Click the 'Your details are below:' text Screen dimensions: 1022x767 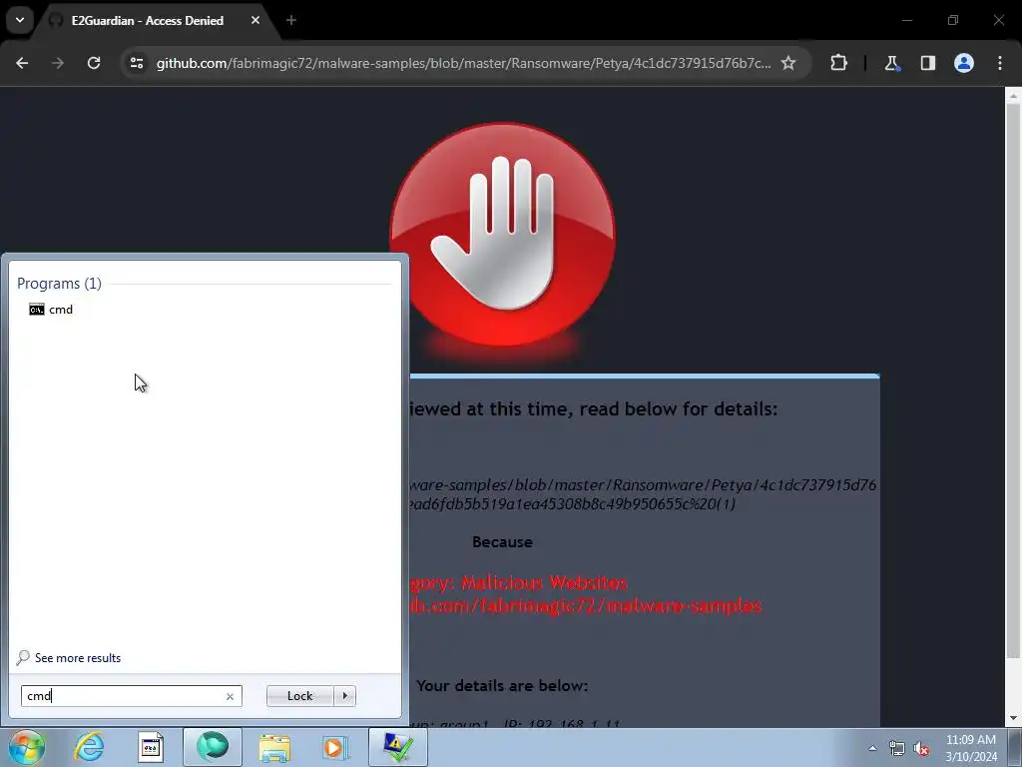(x=502, y=685)
